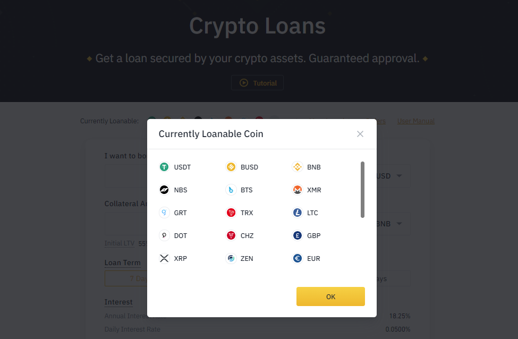Click the GRT coin icon

164,213
